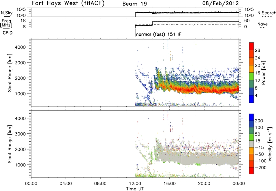The height and width of the screenshot is (191, 276).
Task: Click the 'Power [dB]' colorbar label
Action: tap(263, 73)
